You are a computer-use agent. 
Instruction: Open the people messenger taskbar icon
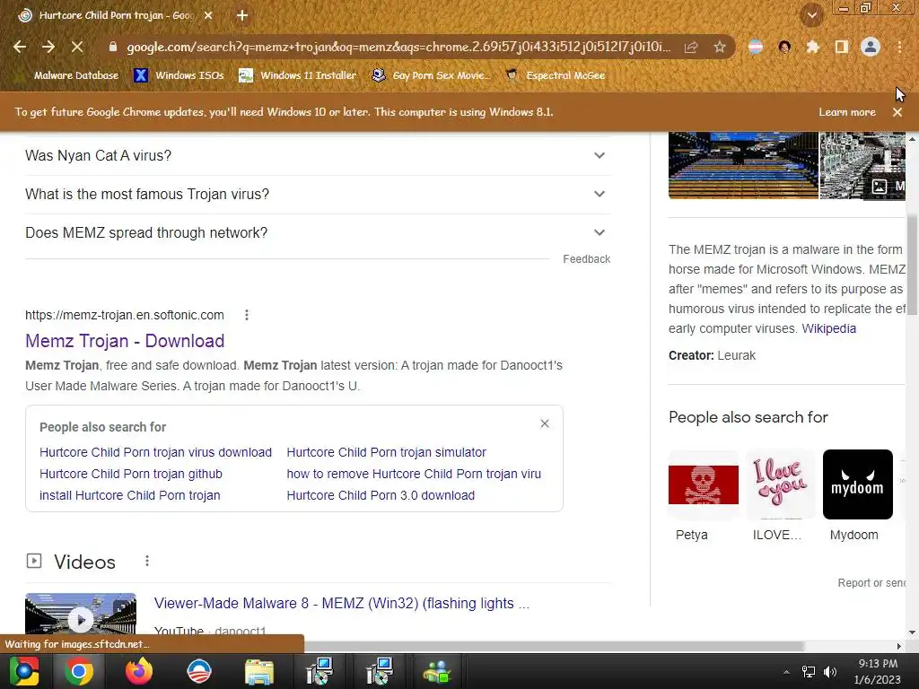438,672
